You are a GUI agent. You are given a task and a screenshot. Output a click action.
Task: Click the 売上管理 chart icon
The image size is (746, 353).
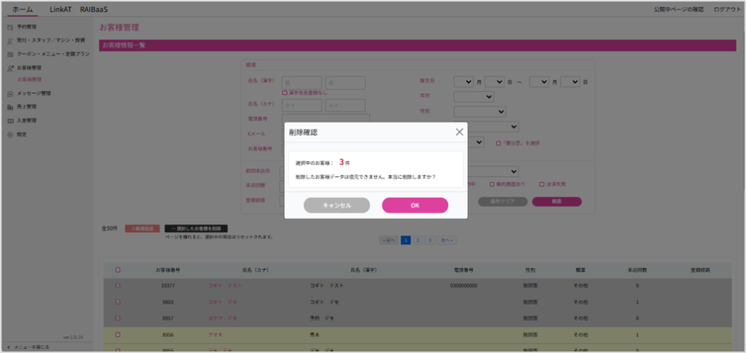(x=10, y=107)
